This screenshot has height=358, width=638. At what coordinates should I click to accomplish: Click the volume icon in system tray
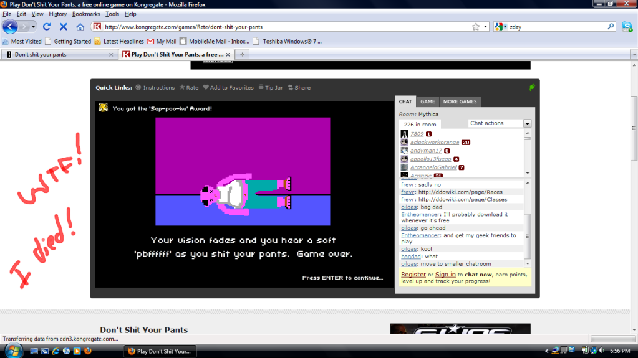602,351
